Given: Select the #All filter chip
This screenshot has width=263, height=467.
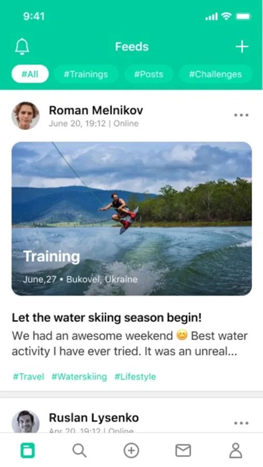Looking at the screenshot, I should [30, 74].
